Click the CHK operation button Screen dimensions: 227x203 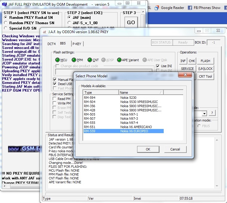(x=192, y=61)
